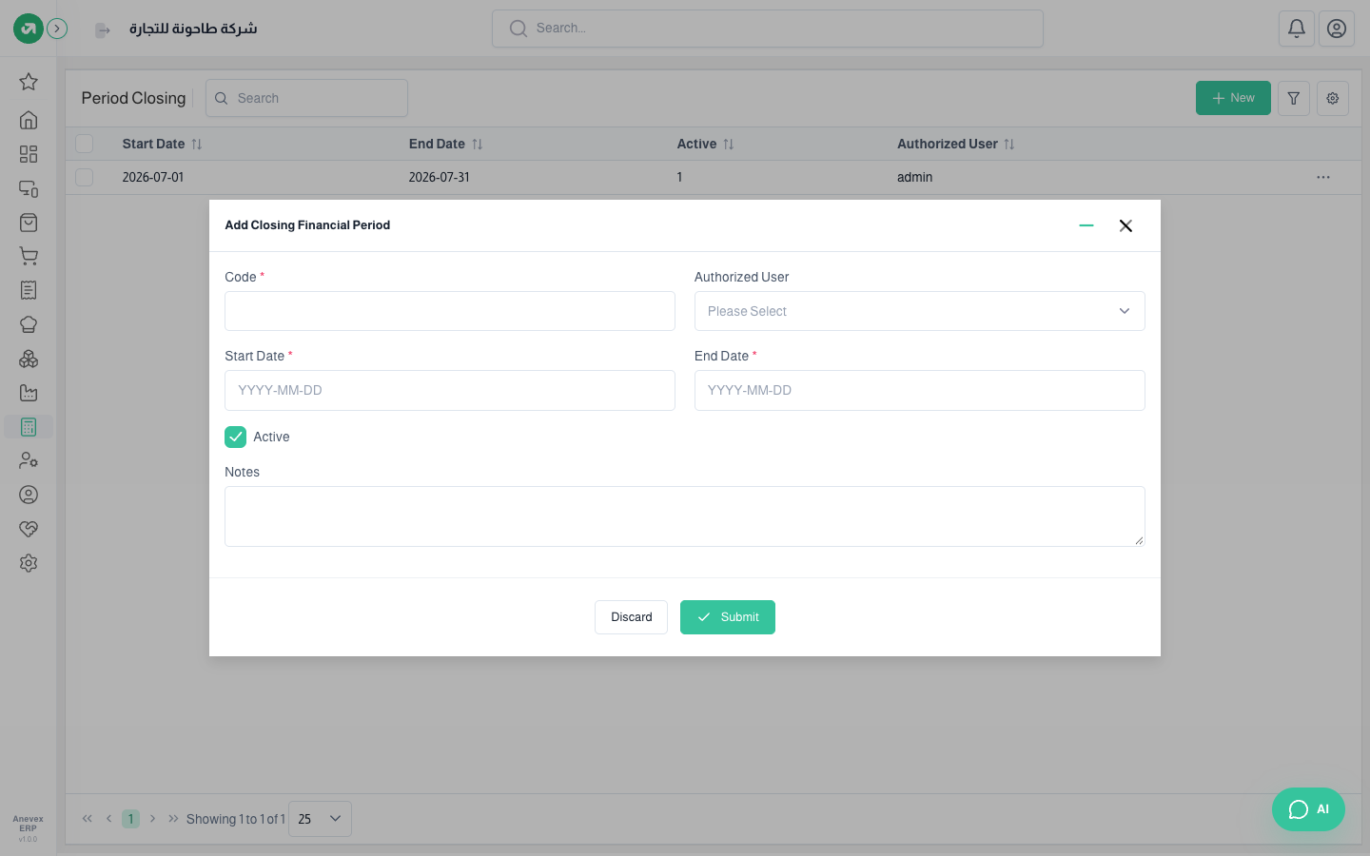Screen dimensions: 1370x856
Task: Focus the Code input field
Action: [x=450, y=311]
